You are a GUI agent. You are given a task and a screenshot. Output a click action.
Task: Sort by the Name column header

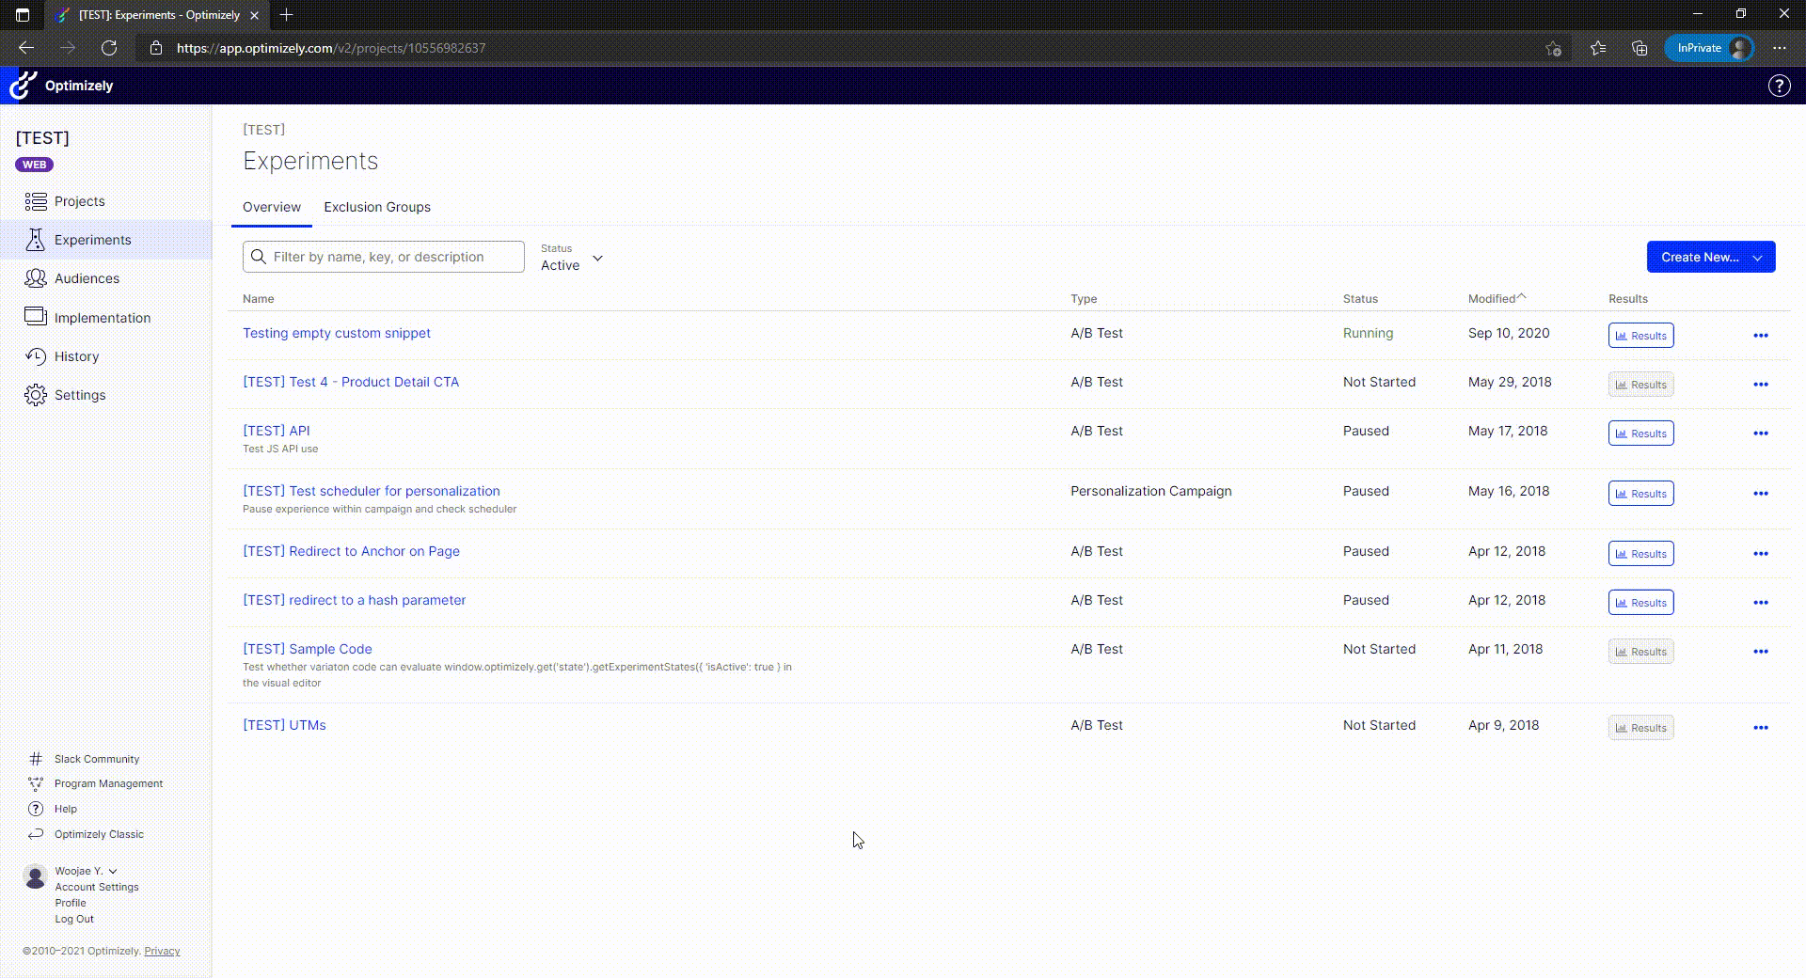coord(258,299)
